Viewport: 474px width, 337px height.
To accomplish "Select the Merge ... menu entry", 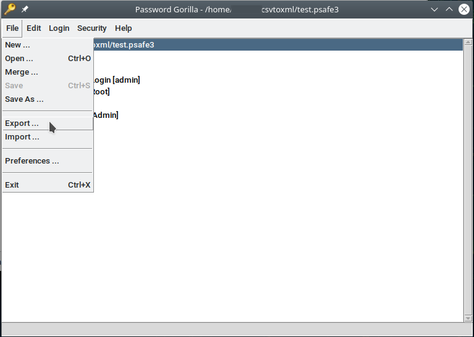I will pos(48,72).
